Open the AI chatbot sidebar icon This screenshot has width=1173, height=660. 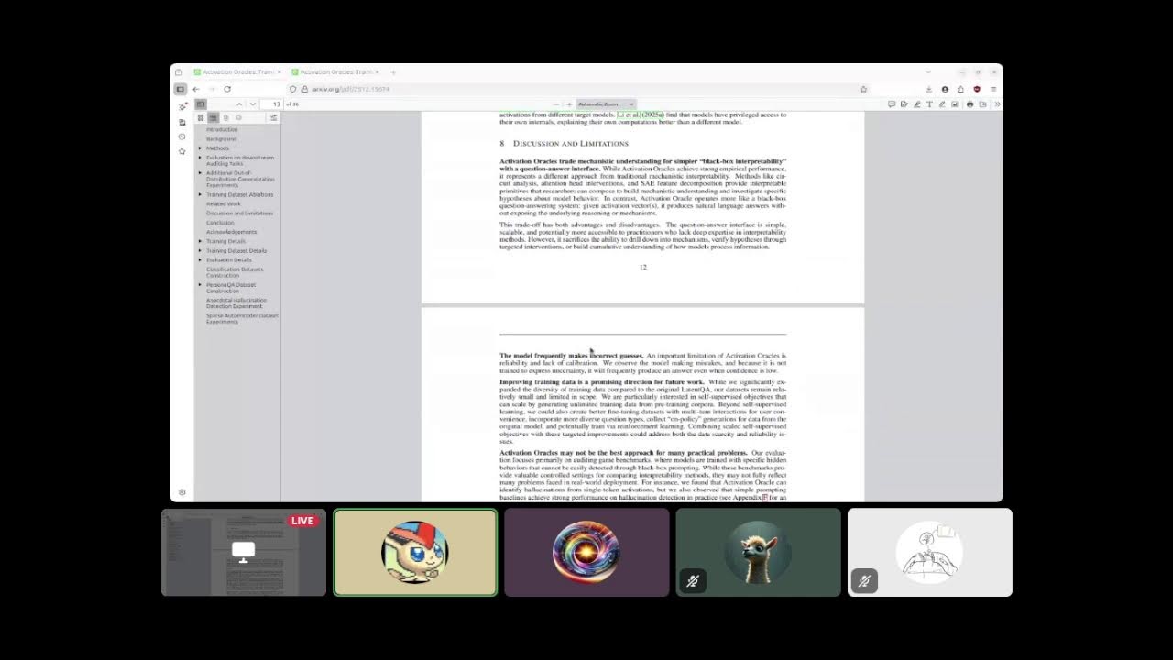pyautogui.click(x=182, y=106)
